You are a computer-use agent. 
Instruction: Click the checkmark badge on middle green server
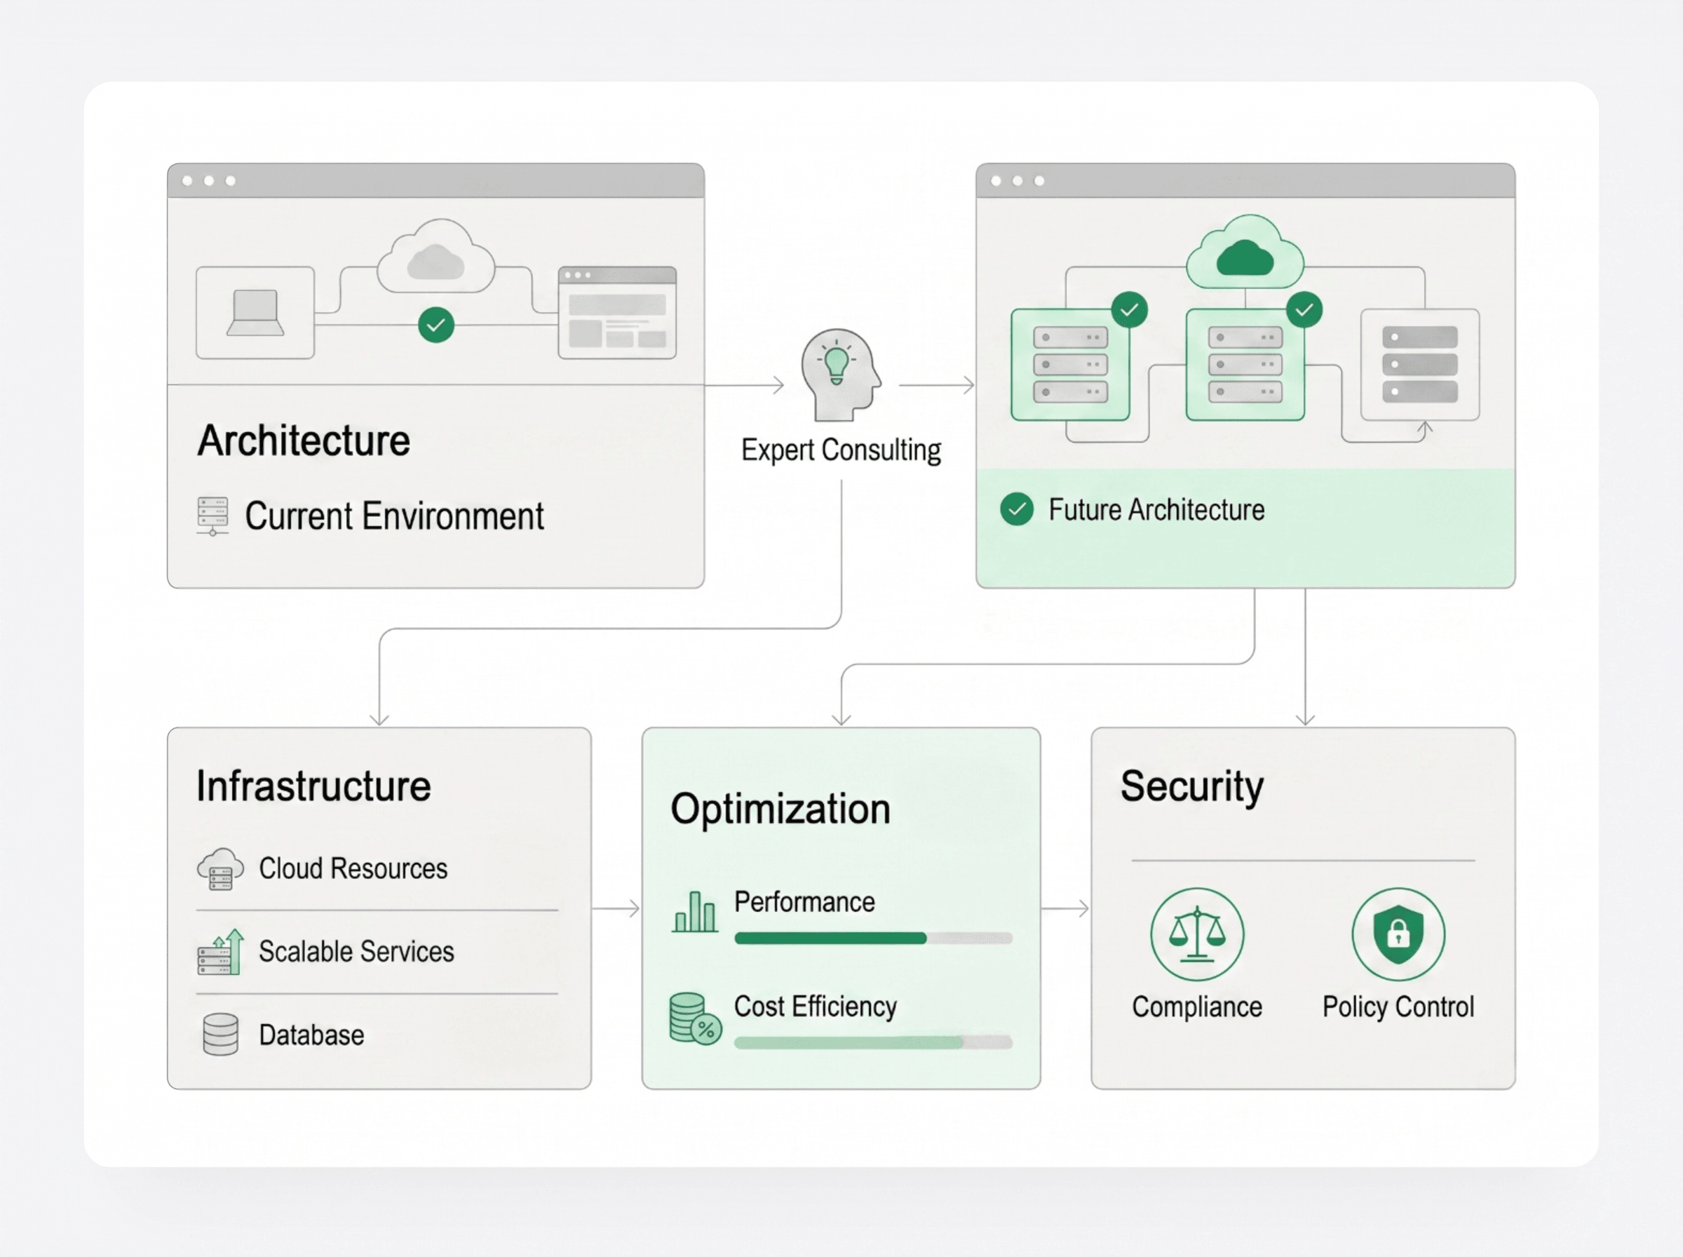click(1304, 309)
